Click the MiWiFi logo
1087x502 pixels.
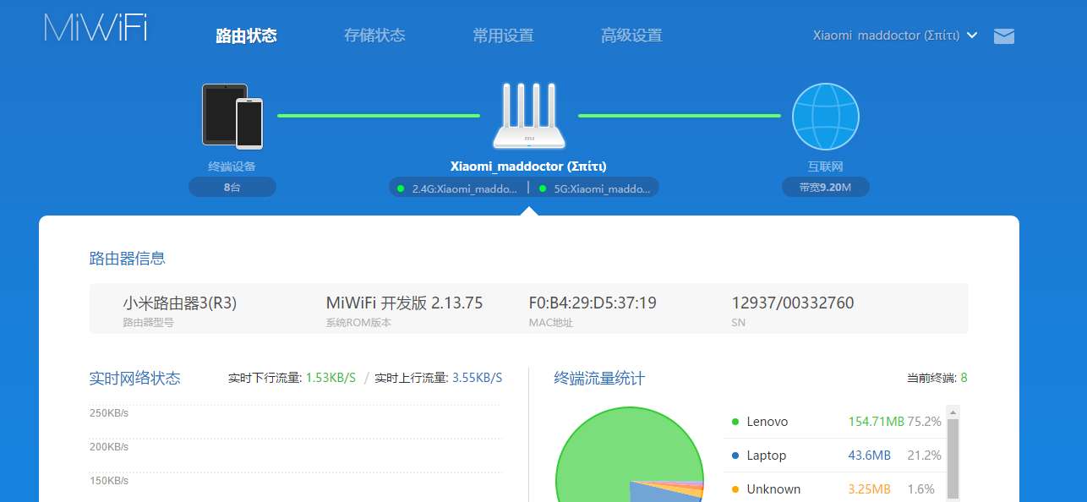click(96, 29)
